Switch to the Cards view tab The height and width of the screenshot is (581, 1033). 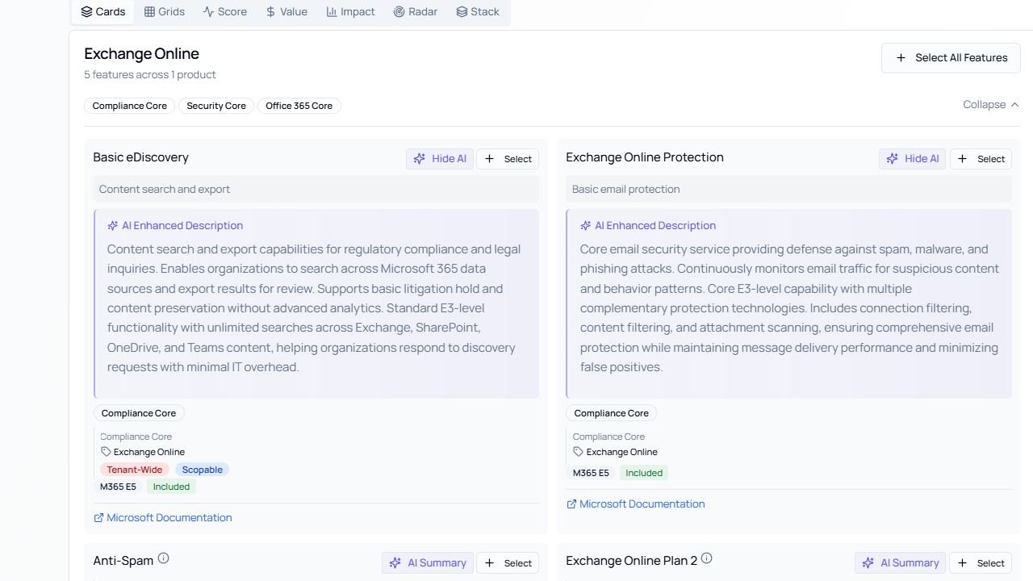click(x=103, y=11)
